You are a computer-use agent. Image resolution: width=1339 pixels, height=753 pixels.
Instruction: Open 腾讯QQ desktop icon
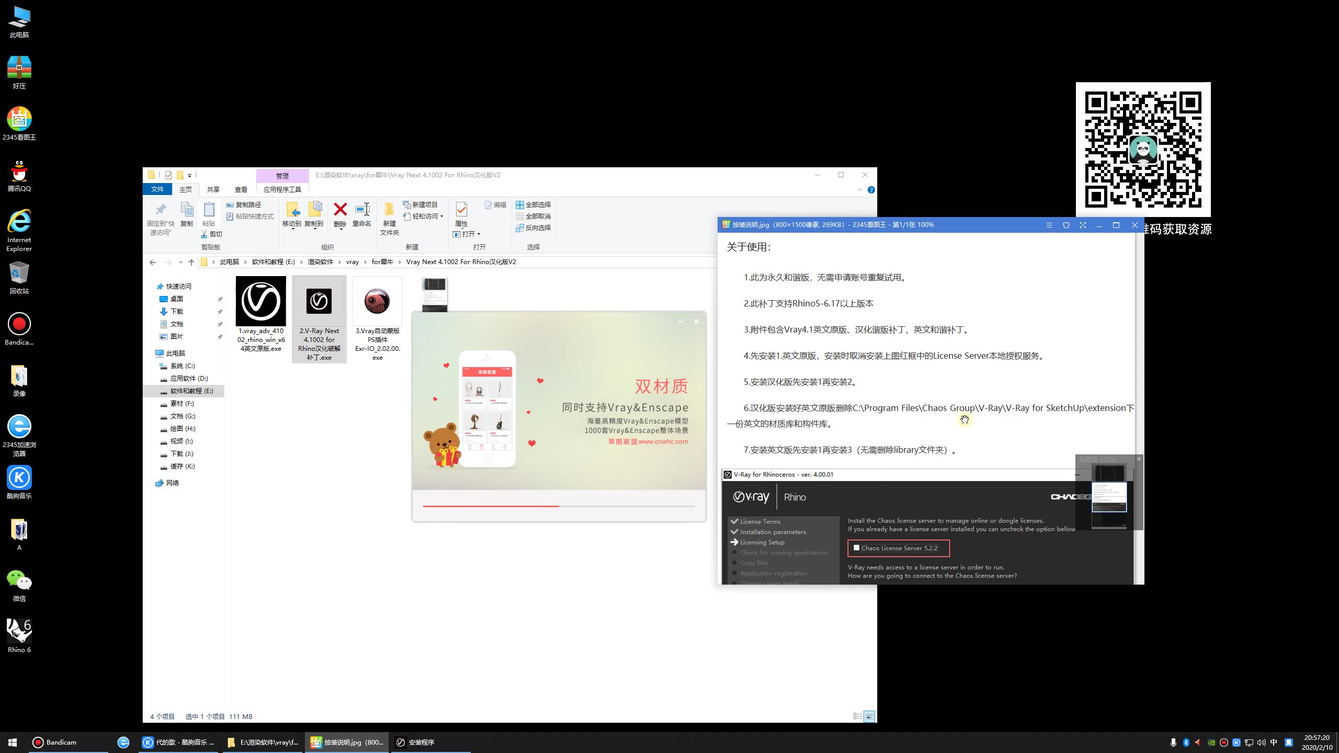(19, 175)
